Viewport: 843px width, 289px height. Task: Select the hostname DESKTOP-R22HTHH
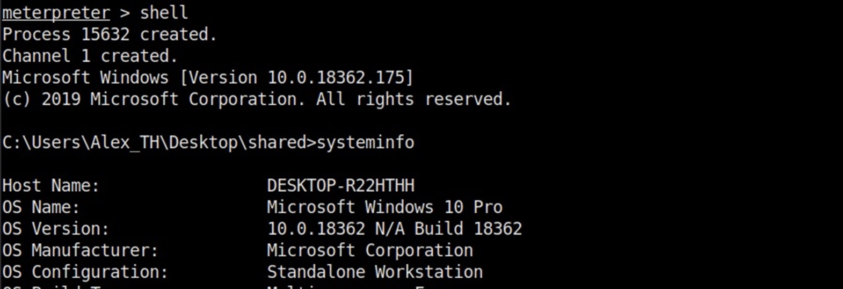click(340, 186)
